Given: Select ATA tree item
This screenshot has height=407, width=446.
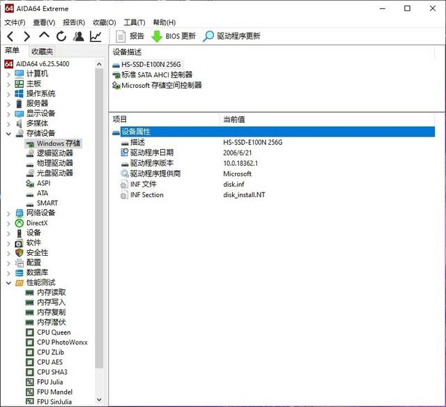Looking at the screenshot, I should (x=37, y=193).
